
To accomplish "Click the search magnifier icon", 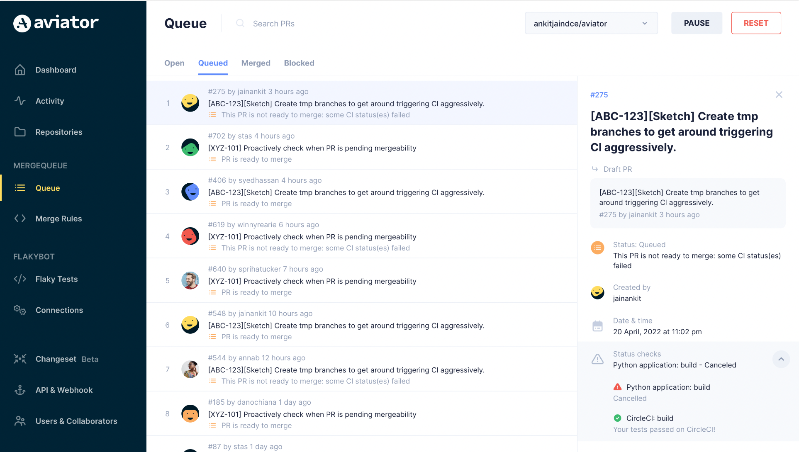I will [240, 23].
